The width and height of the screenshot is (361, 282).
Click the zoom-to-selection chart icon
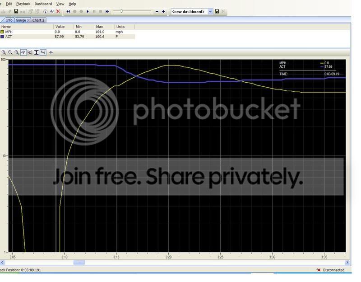pyautogui.click(x=30, y=52)
